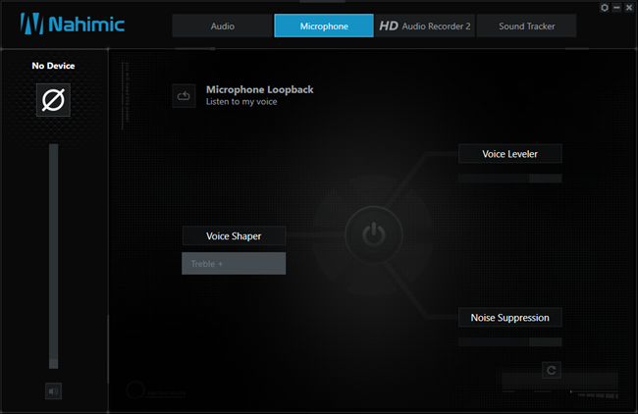Screen dimensions: 638x414
Task: Click the Listen to my voice text
Action: pyautogui.click(x=241, y=102)
